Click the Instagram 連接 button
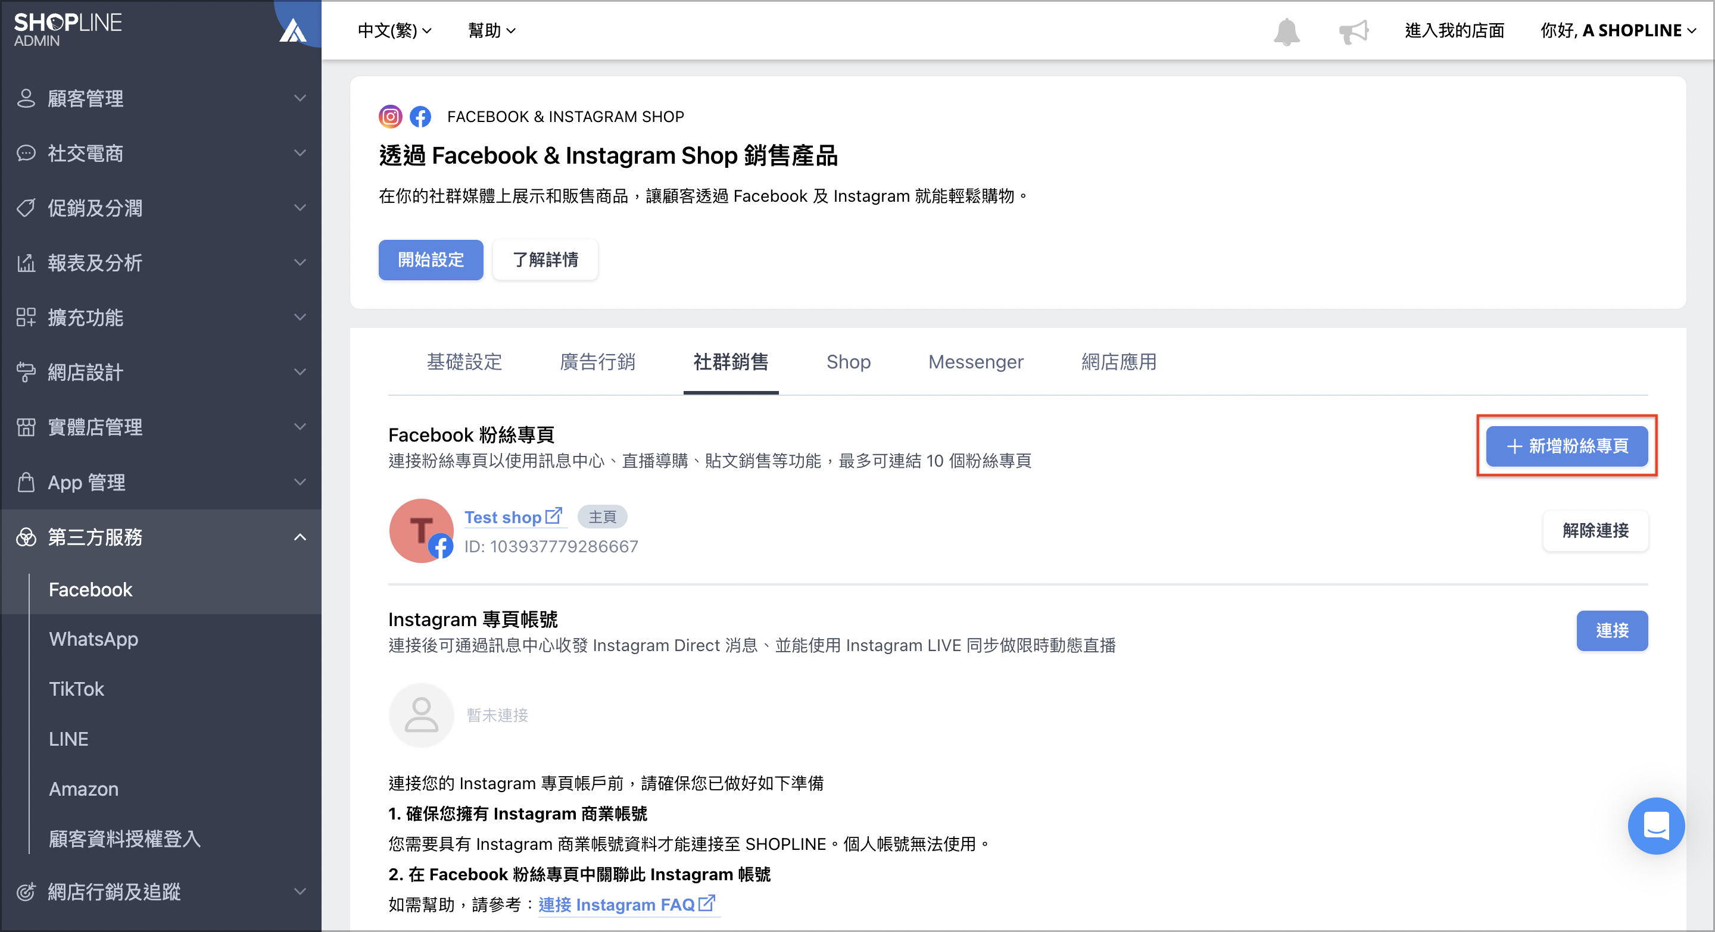Viewport: 1715px width, 932px height. (1612, 631)
